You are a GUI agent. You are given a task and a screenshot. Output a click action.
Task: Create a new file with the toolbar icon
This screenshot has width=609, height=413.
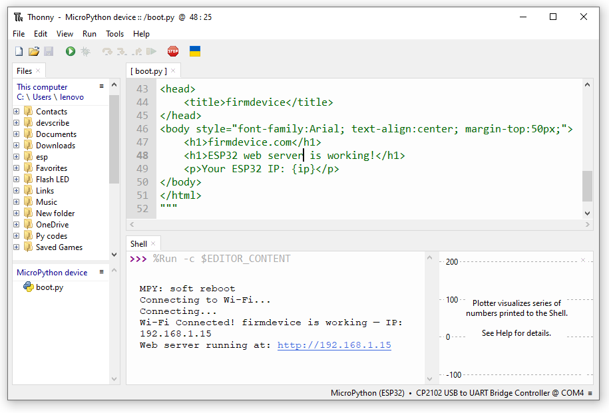coord(18,51)
